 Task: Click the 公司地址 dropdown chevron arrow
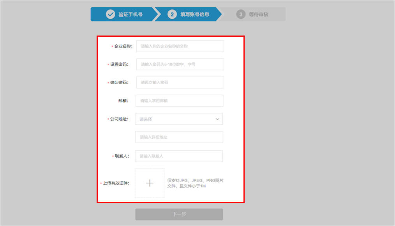tap(217, 119)
